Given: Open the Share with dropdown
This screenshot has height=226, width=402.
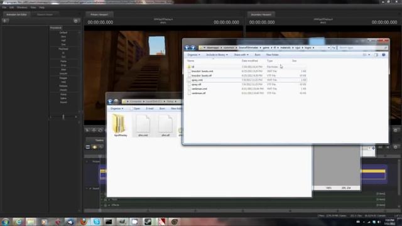Looking at the screenshot, I should coord(241,55).
